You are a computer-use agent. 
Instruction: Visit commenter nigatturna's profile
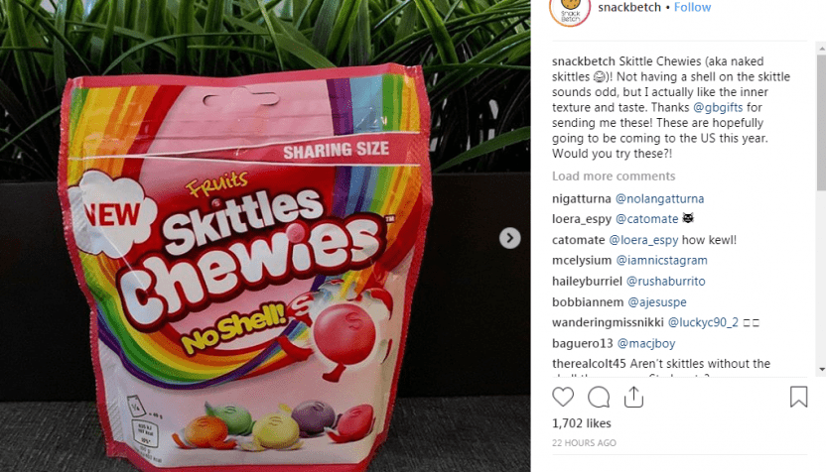click(581, 199)
